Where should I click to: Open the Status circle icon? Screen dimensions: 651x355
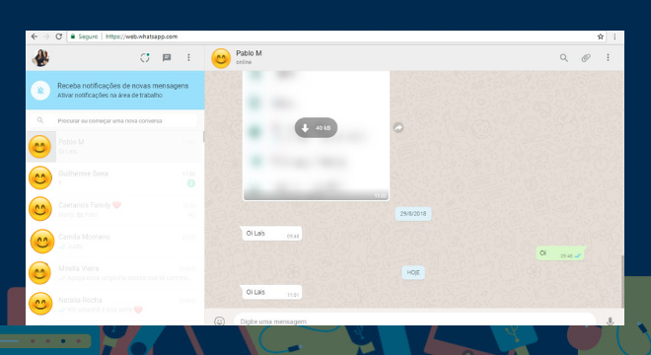tap(144, 58)
